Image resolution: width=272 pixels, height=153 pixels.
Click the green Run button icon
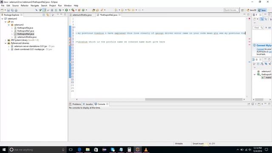tap(66, 10)
